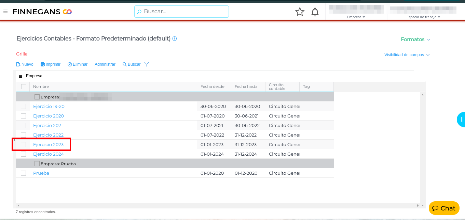Open the hamburger main menu

tap(5, 12)
